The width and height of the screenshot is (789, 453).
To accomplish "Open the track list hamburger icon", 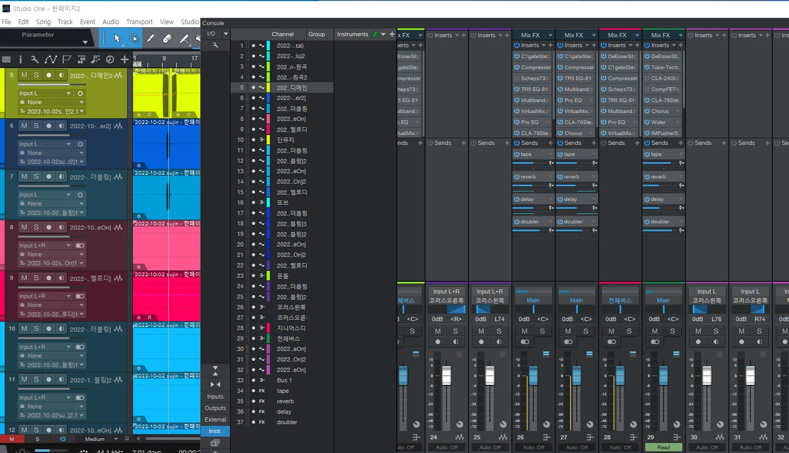I will 7,60.
